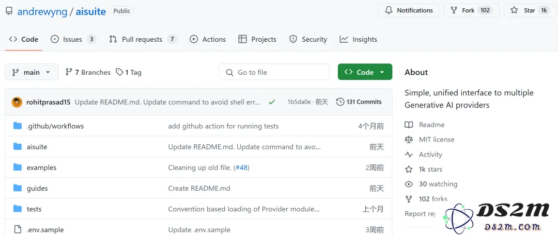Open the aisuite repository name link

click(x=91, y=11)
